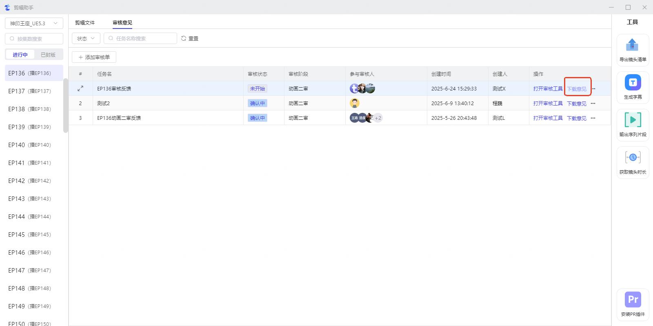The height and width of the screenshot is (326, 653).
Task: Show the +2 additional reviewers badge
Action: pyautogui.click(x=378, y=118)
